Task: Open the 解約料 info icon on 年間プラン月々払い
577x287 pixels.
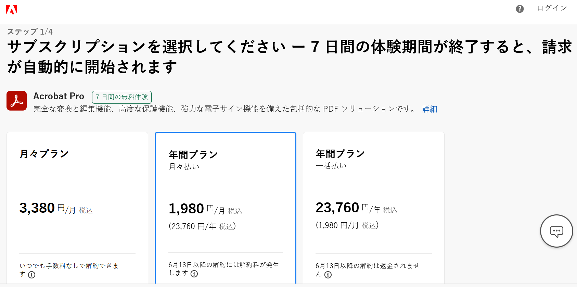Action: point(195,274)
